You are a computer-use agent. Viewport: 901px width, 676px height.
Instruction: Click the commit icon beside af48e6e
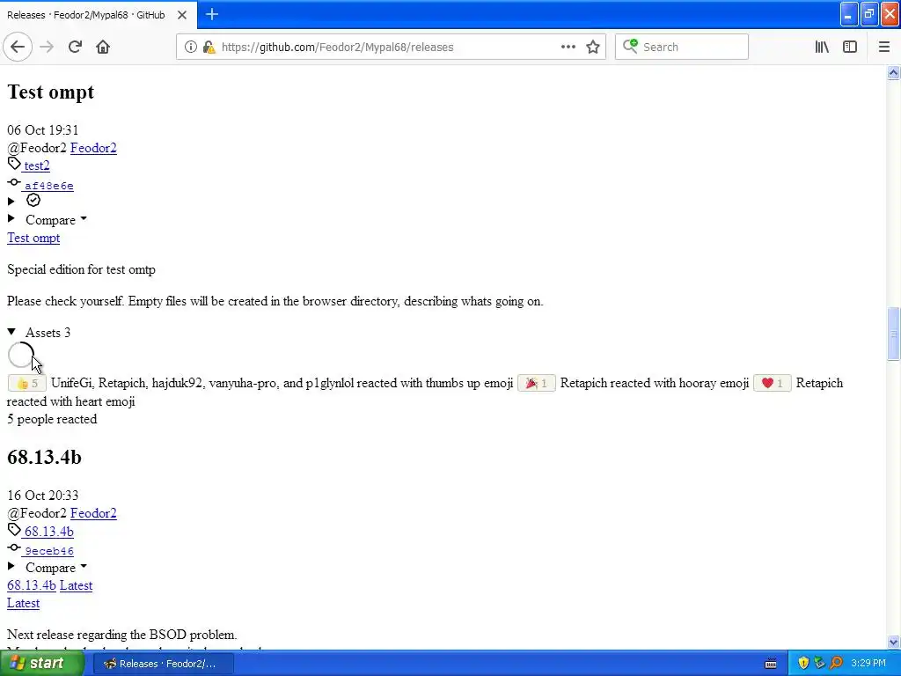[14, 182]
